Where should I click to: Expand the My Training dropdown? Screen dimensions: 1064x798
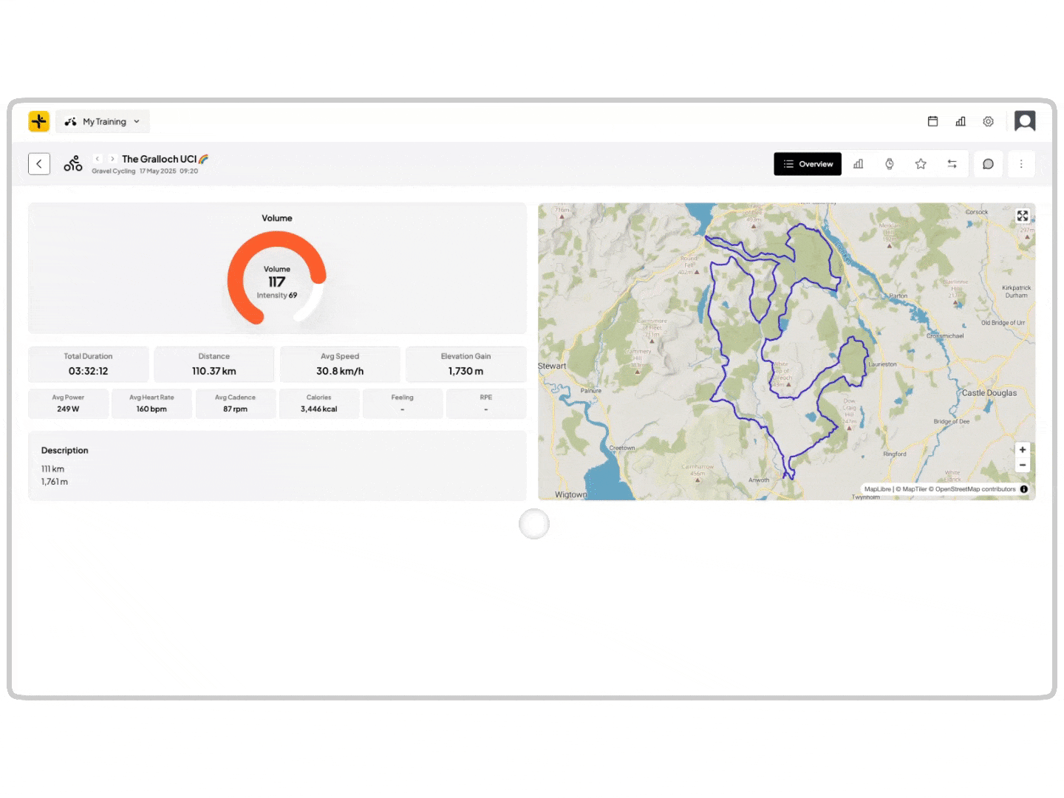[103, 122]
